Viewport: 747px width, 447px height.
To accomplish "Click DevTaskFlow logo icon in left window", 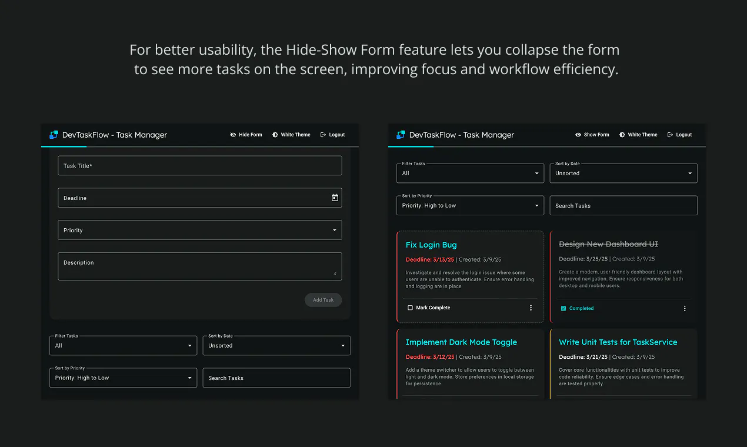I will coord(54,135).
